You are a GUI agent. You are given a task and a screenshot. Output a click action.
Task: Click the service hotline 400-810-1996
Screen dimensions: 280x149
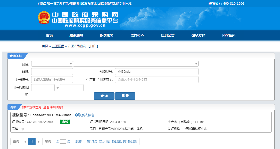234,3
